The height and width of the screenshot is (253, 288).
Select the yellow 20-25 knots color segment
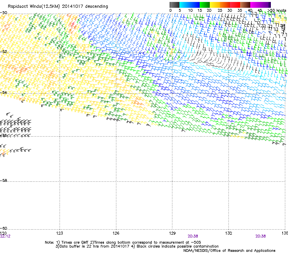215,5
